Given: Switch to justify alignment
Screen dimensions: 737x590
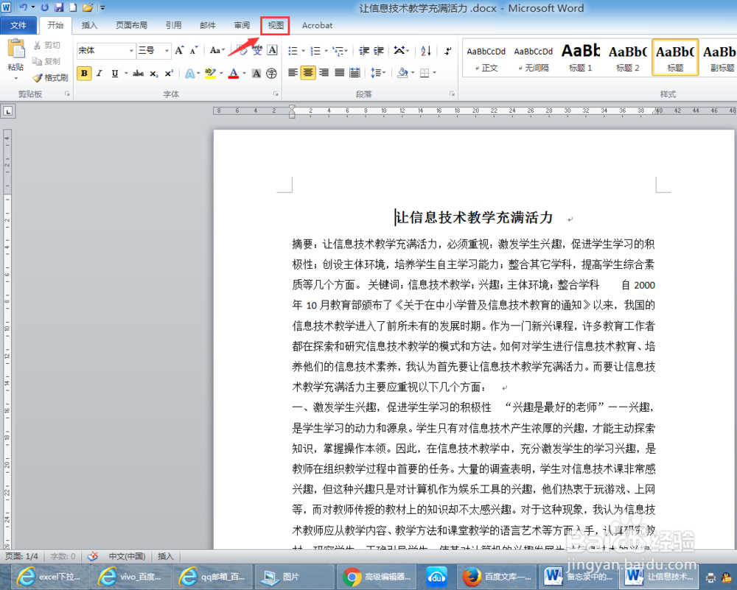Looking at the screenshot, I should point(340,73).
